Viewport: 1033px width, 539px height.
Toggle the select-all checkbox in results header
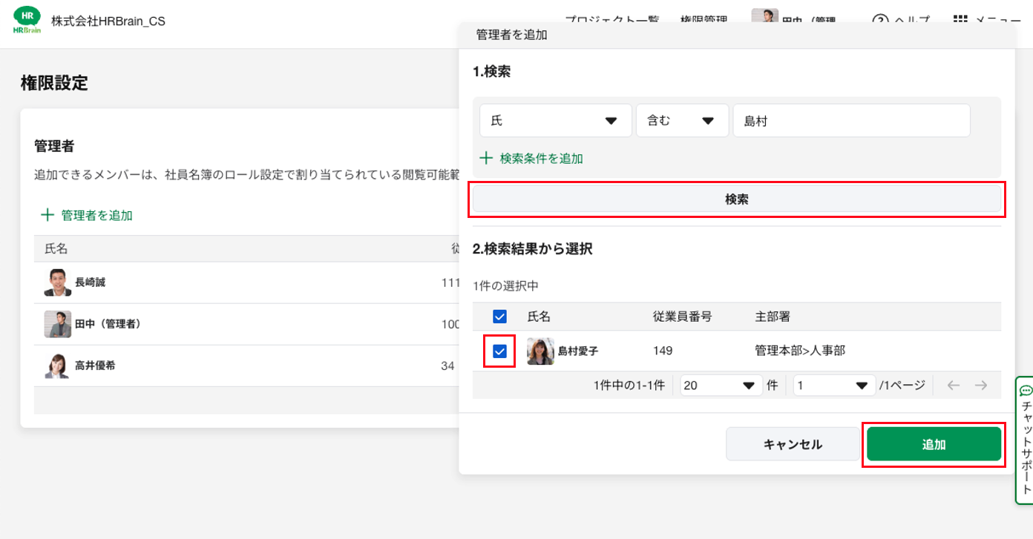pos(499,317)
